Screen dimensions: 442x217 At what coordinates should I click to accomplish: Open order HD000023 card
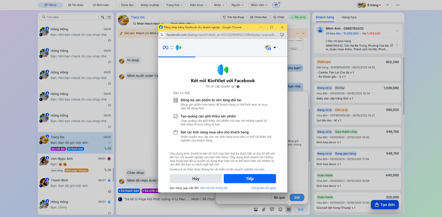(358, 180)
